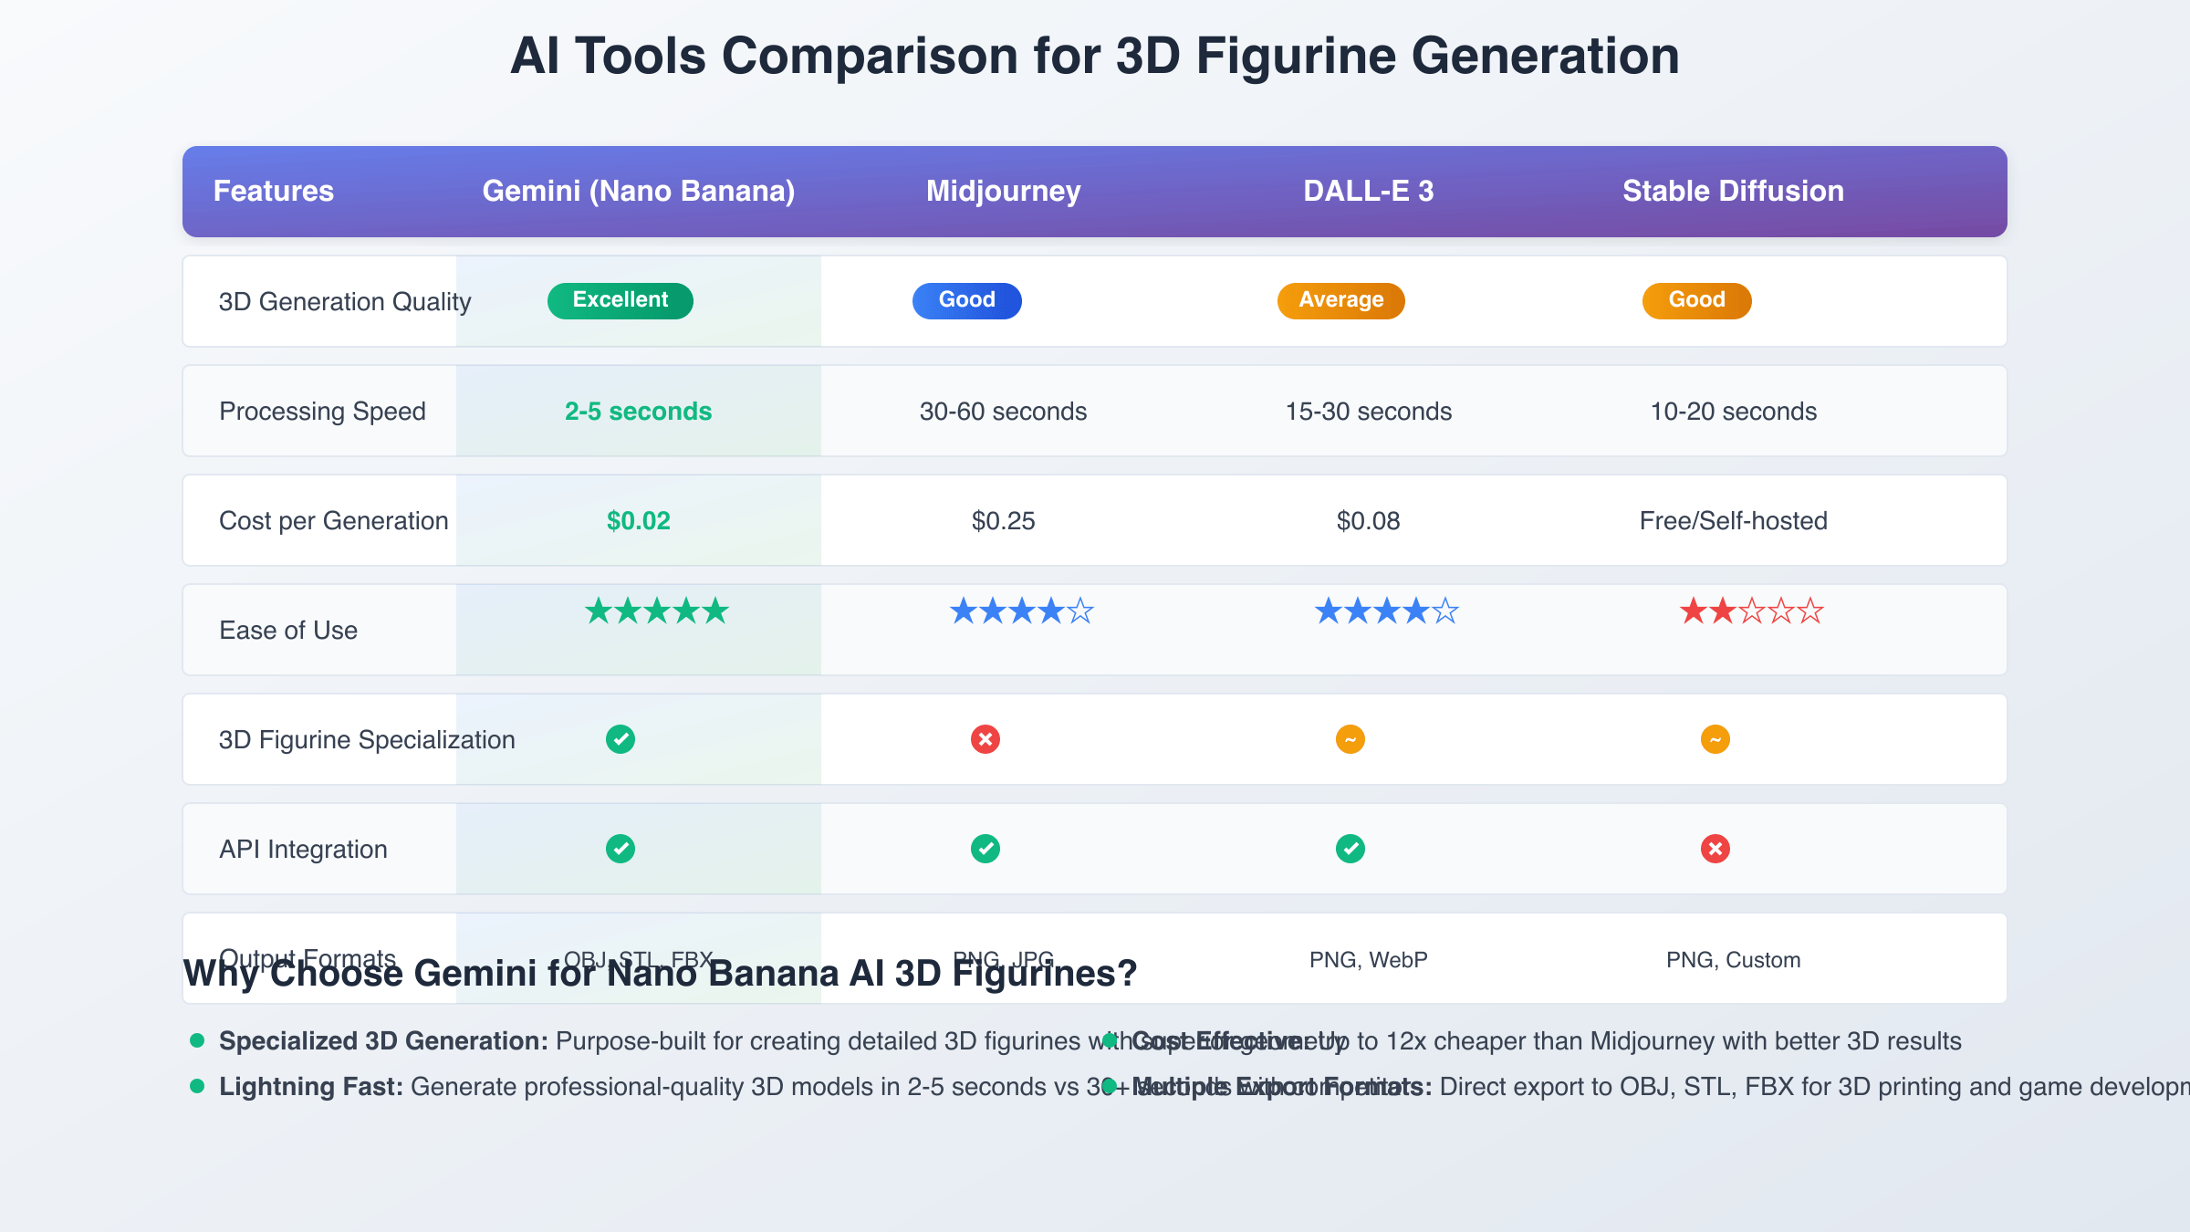
Task: Click the Ease of Use row label
Action: coord(288,631)
